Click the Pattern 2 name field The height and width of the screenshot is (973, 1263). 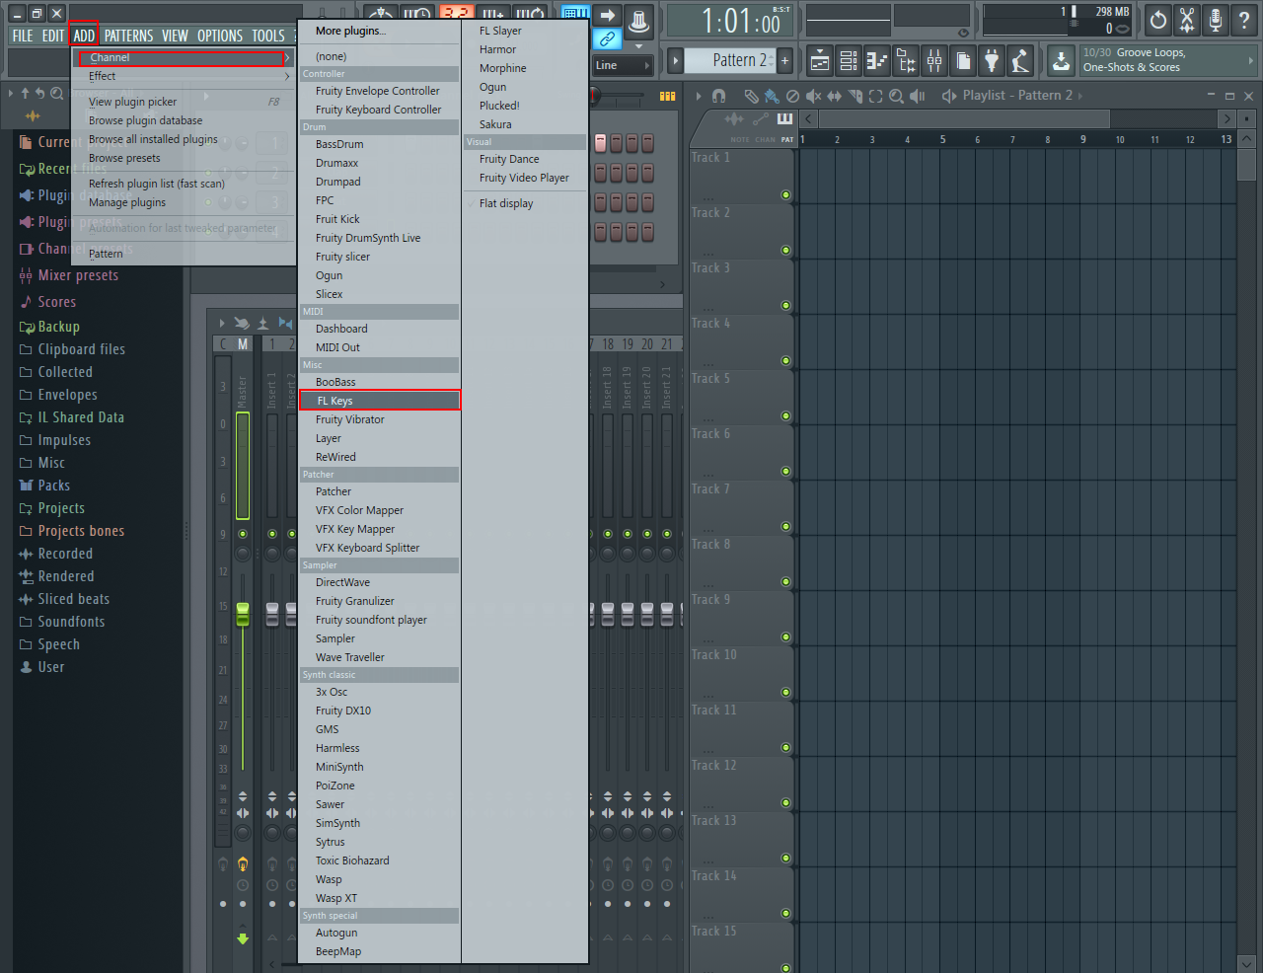pyautogui.click(x=731, y=60)
